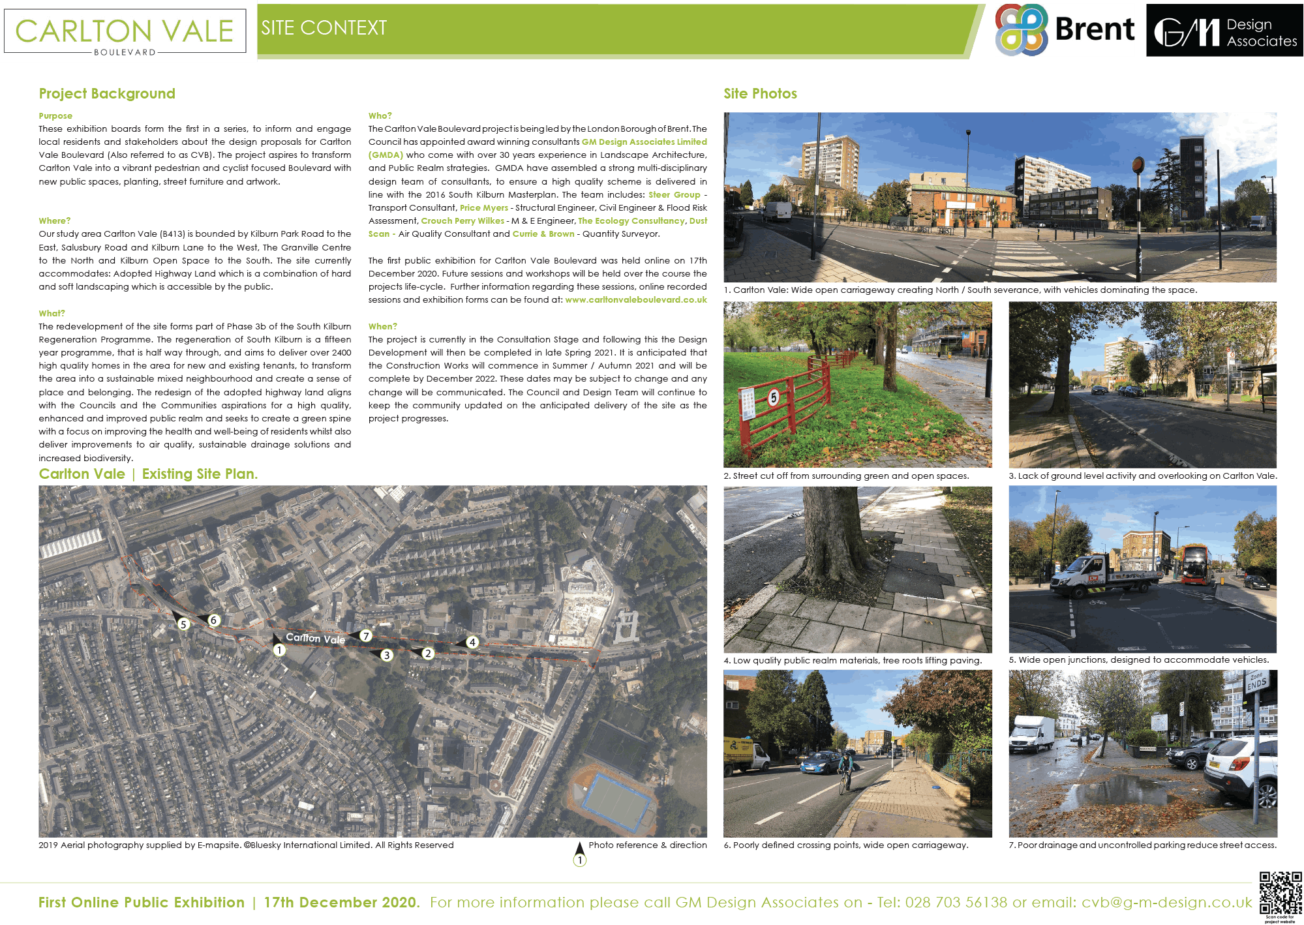1304x925 pixels.
Task: Click photo marker 3 on aerial map
Action: pos(387,655)
